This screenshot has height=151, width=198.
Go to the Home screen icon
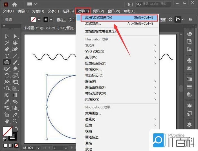[x=14, y=4]
